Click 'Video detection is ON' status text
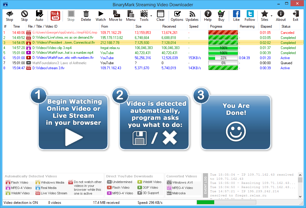The width and height of the screenshot is (306, 208). 21,203
